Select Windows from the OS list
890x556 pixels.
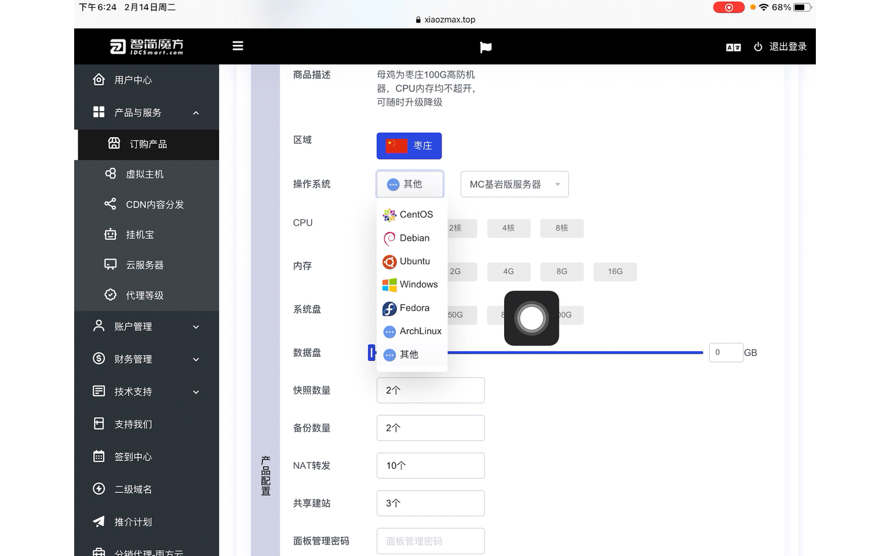412,284
